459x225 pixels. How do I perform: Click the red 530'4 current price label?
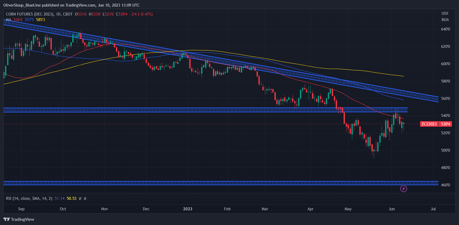tap(445, 124)
